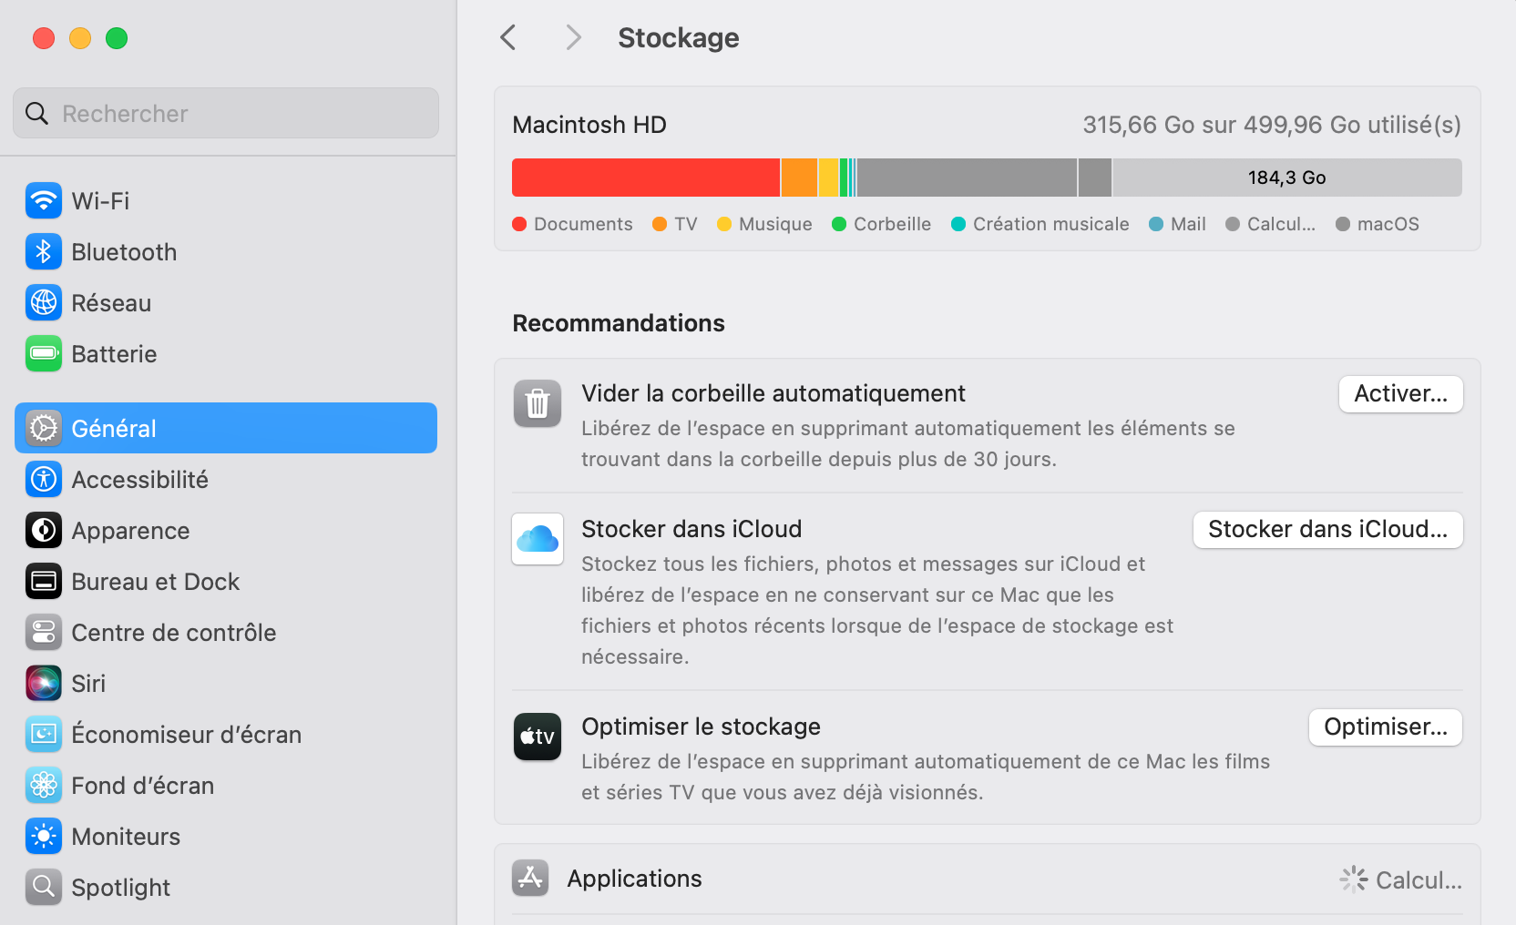Click the Centre de contrôle label
1516x925 pixels.
pos(173,632)
